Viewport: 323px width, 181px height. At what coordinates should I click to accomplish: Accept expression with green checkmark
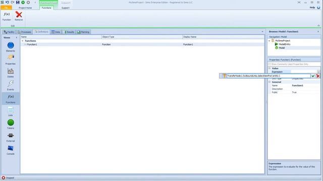point(313,76)
